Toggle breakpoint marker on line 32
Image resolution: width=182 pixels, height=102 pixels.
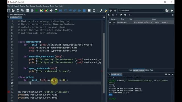point(9,92)
